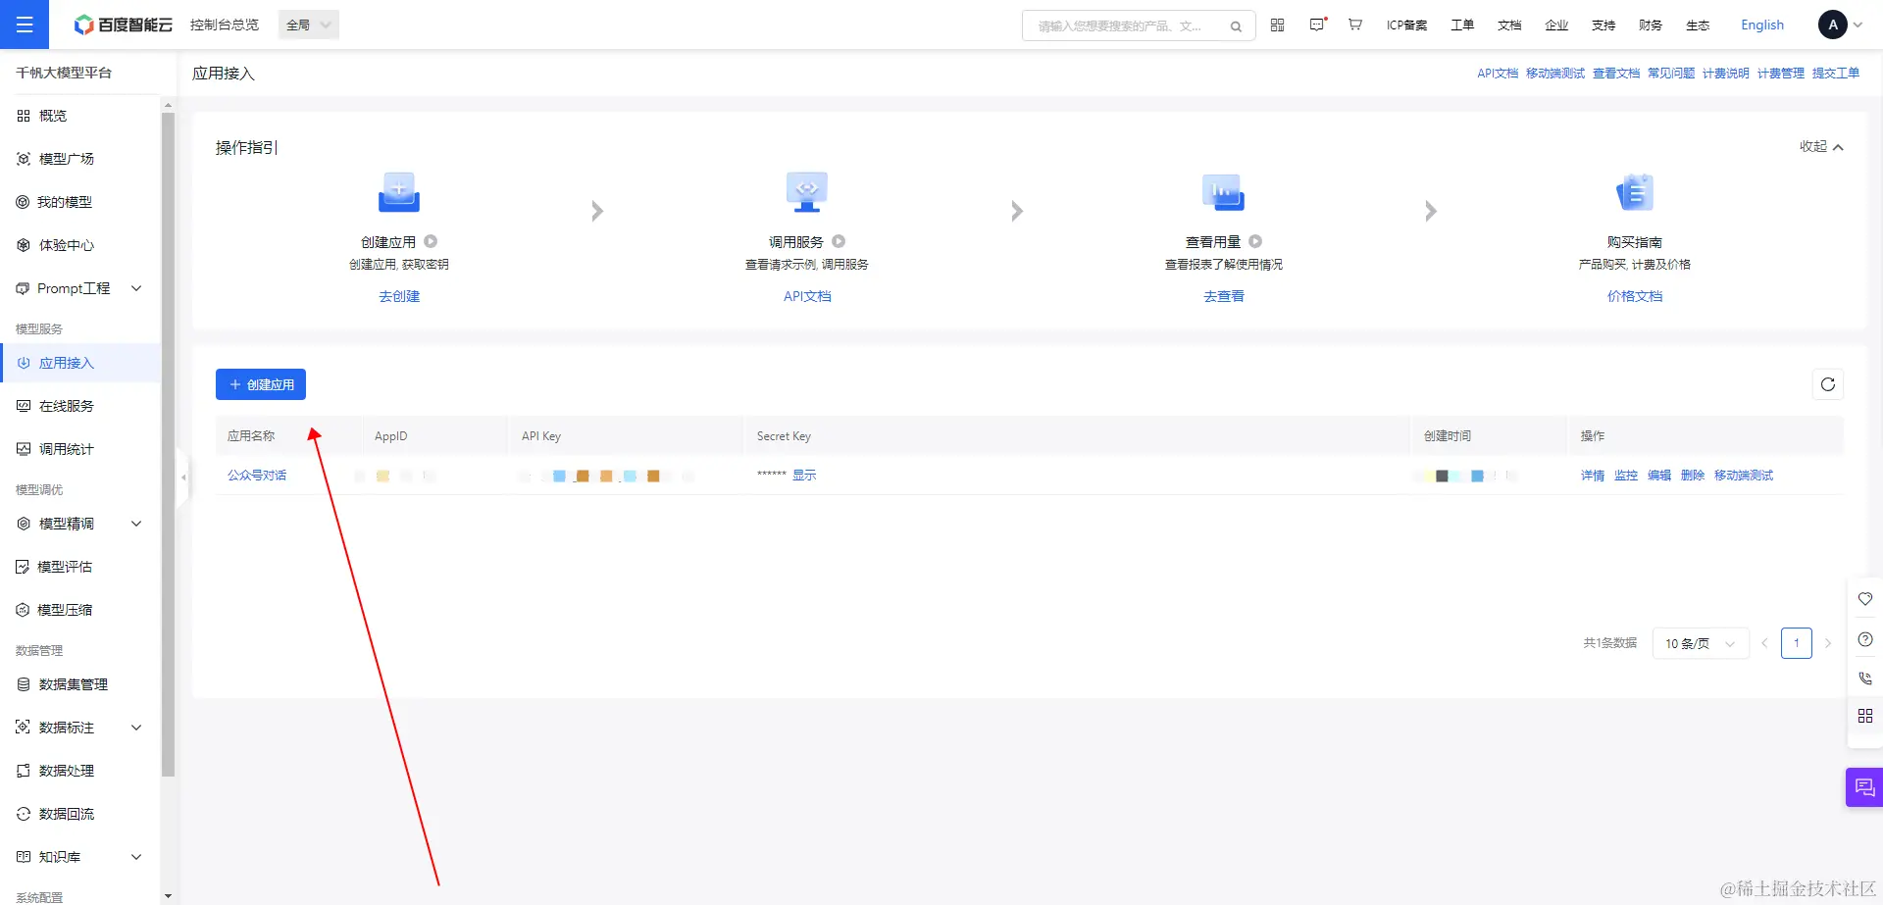The image size is (1883, 905).
Task: Open the product grid icon in top bar
Action: [x=1277, y=25]
